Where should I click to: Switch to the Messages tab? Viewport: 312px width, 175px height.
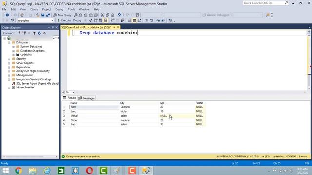tap(87, 98)
